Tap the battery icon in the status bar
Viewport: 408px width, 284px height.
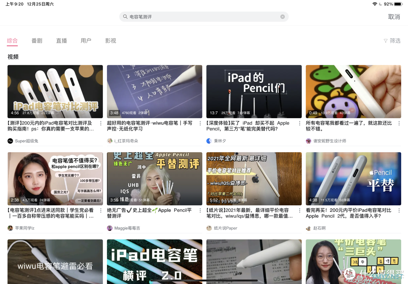[x=399, y=4]
